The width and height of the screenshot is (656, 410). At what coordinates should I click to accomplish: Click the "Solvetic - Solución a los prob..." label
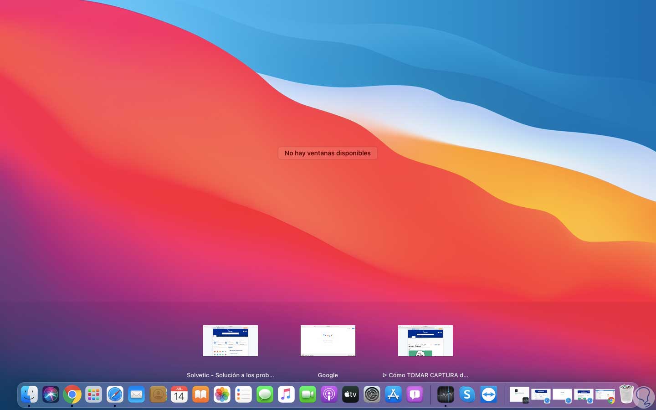pos(231,375)
